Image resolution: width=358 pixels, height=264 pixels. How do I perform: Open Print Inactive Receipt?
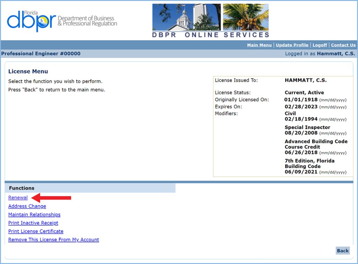pyautogui.click(x=33, y=223)
